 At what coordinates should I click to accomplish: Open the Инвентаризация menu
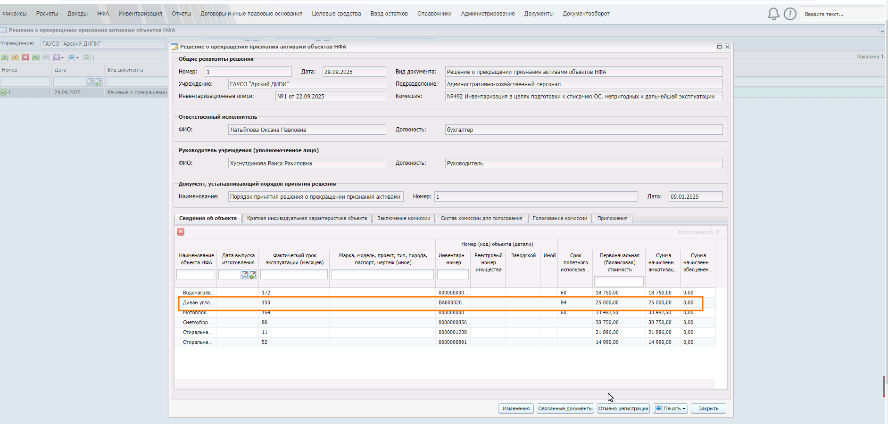tap(140, 14)
